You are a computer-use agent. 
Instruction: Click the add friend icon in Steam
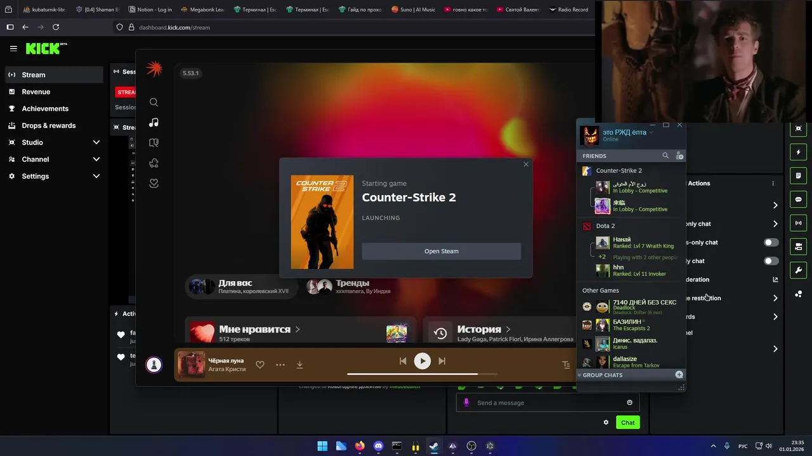(x=679, y=155)
